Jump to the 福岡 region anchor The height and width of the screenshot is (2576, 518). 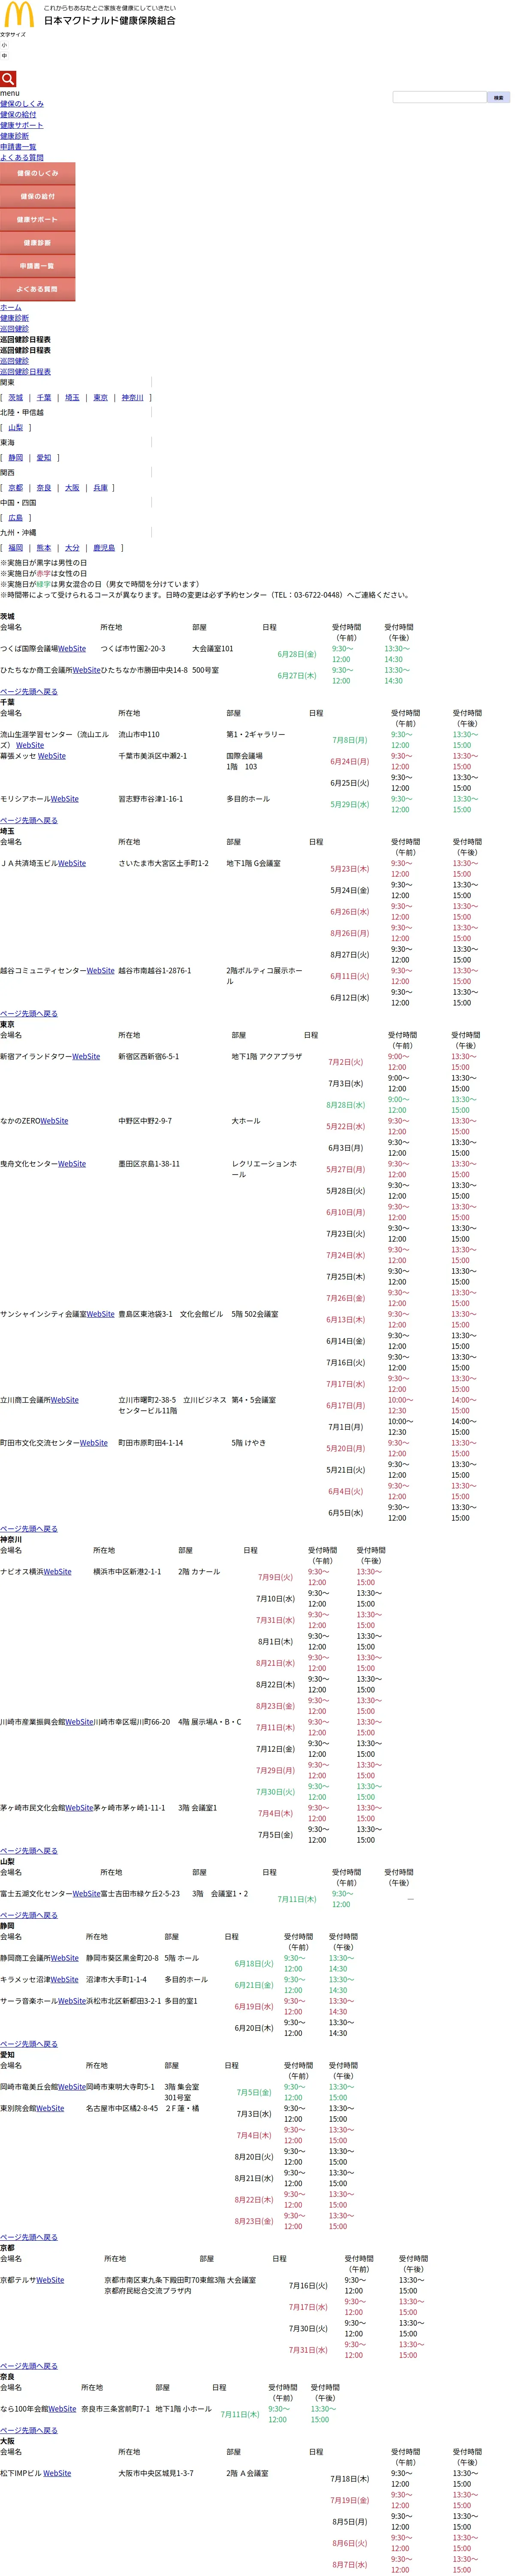15,548
